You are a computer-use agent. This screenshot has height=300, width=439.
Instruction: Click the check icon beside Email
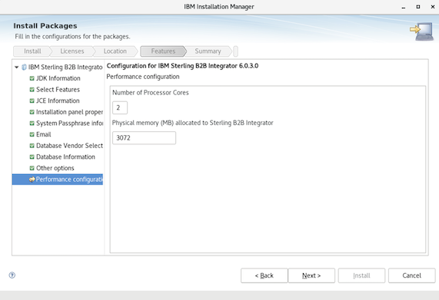(x=32, y=134)
